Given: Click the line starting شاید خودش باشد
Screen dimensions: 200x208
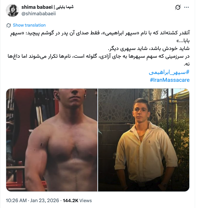Looking at the screenshot, I should click(149, 48).
